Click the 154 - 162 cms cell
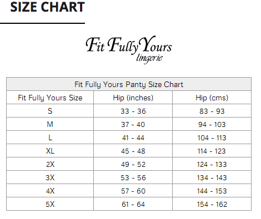Screen dimensions: 261x219 tap(212, 204)
